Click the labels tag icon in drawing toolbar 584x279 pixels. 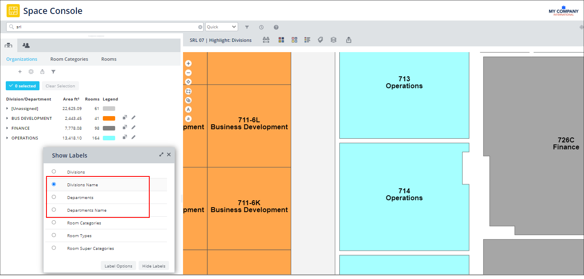320,40
